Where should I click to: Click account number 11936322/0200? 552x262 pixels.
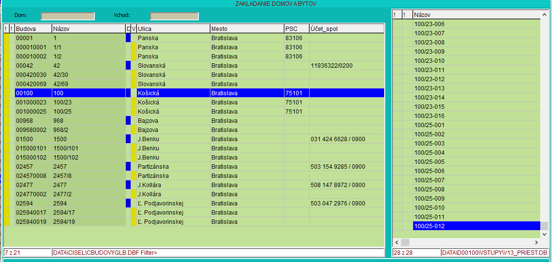tap(331, 65)
